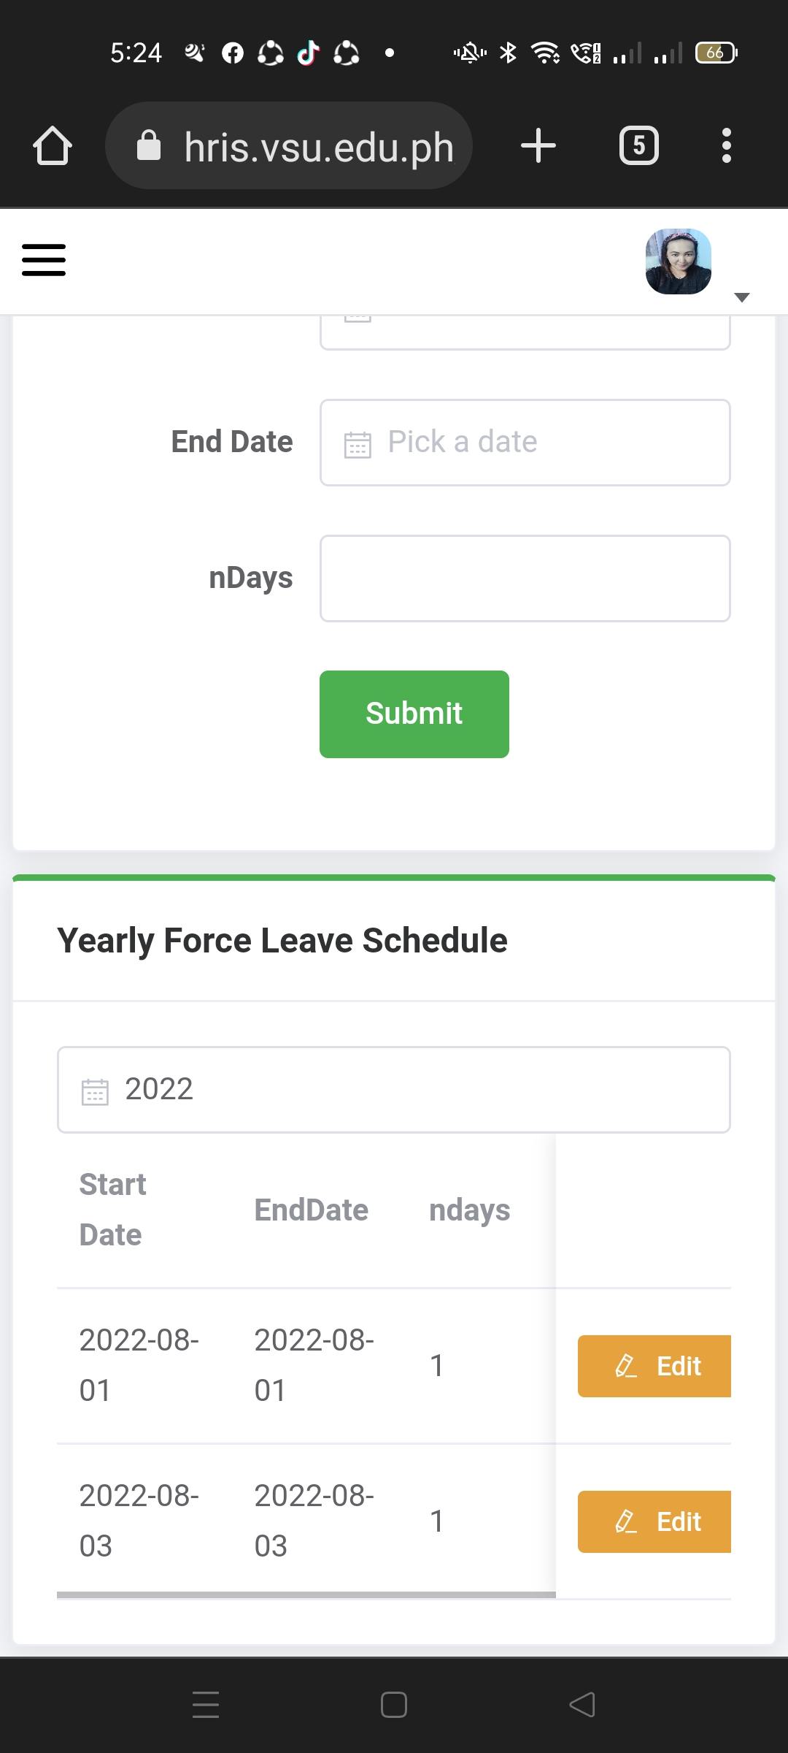
Task: Tap the calendar icon in End Date
Action: pyautogui.click(x=358, y=443)
